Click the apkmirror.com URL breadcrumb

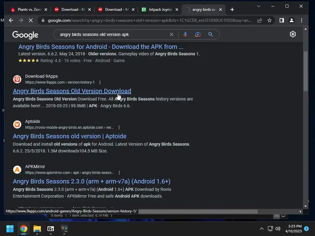coord(70,173)
